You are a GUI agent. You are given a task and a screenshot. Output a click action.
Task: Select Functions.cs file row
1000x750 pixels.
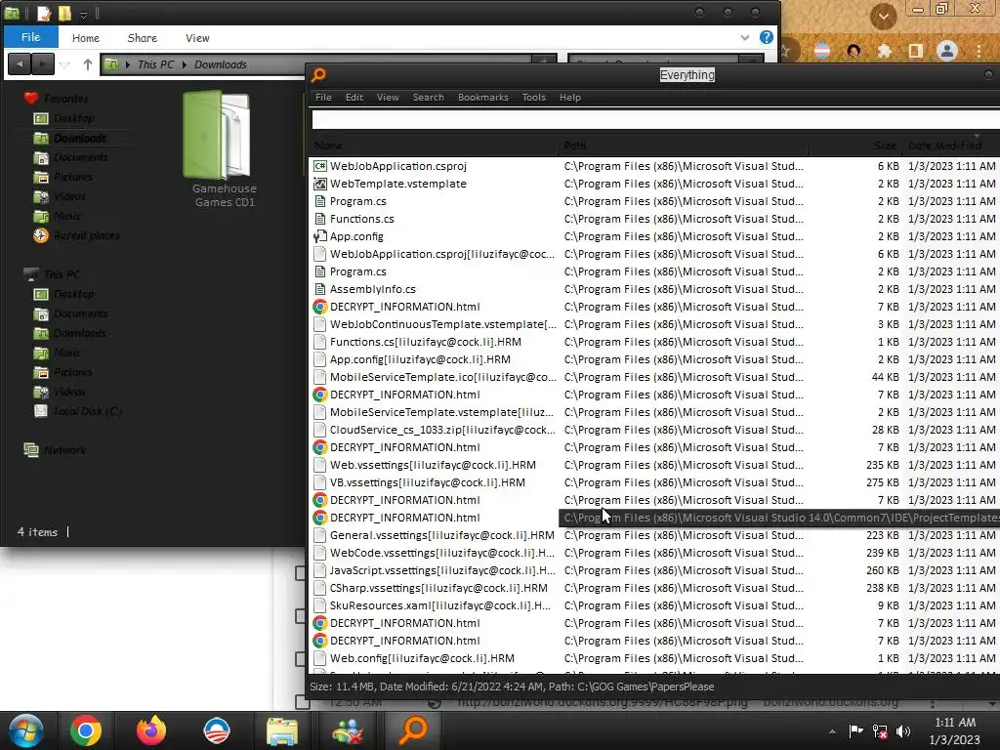[x=654, y=219]
